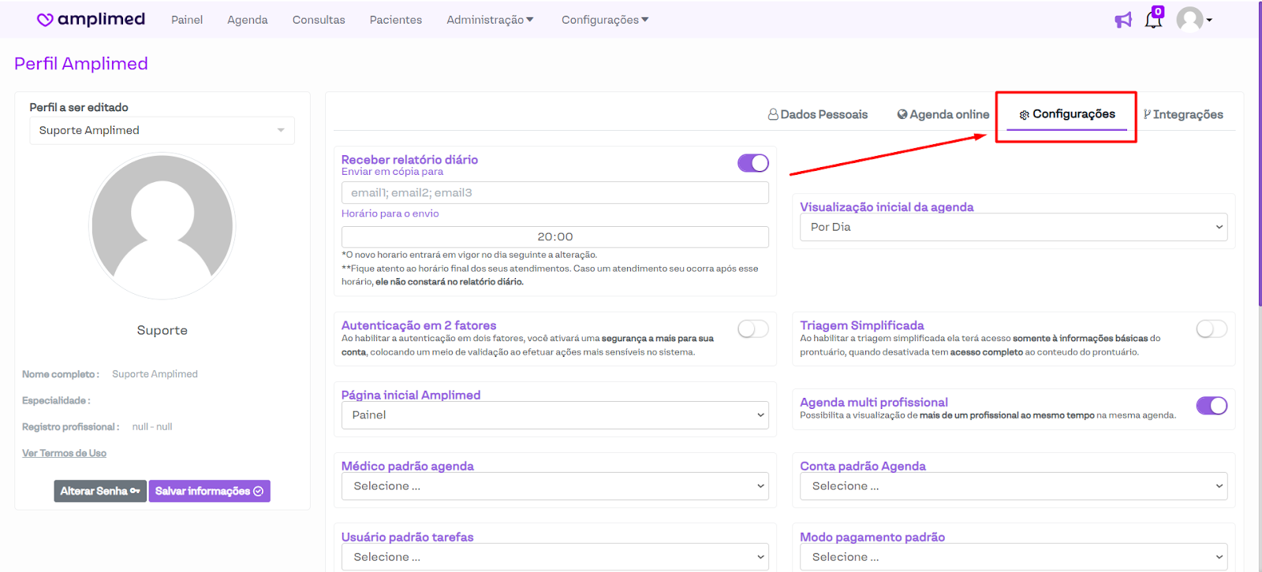Switch to the Agenda online tab
This screenshot has height=572, width=1262.
(x=943, y=114)
